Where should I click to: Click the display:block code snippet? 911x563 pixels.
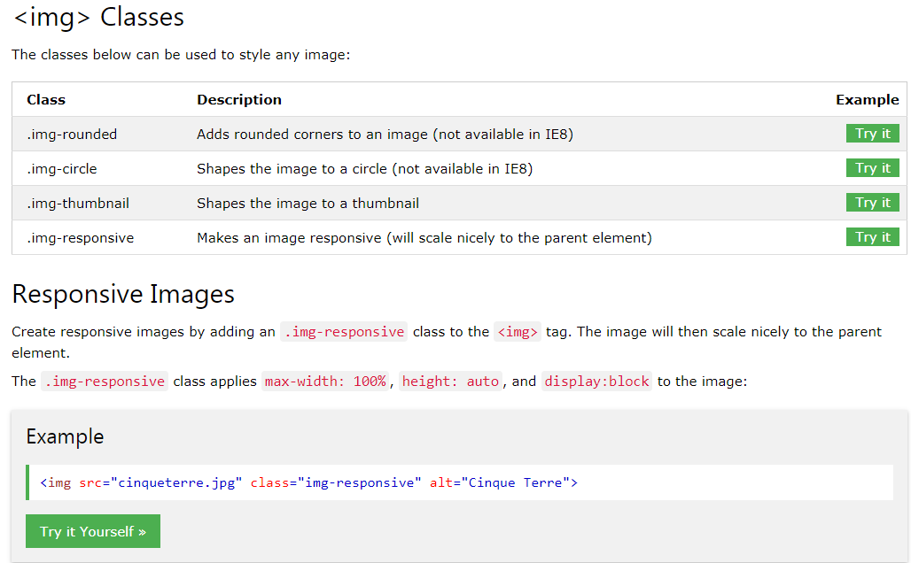tap(596, 381)
